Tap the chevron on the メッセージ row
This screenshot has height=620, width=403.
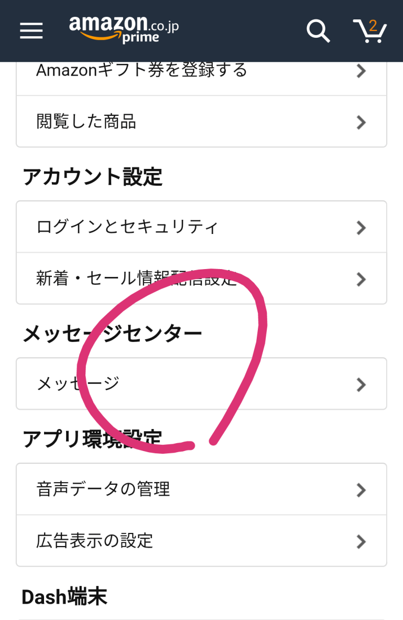click(361, 384)
